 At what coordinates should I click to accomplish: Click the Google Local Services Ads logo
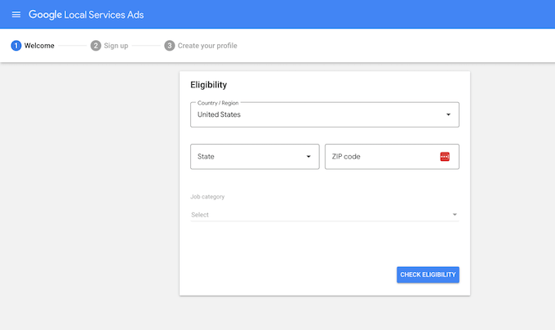point(87,15)
